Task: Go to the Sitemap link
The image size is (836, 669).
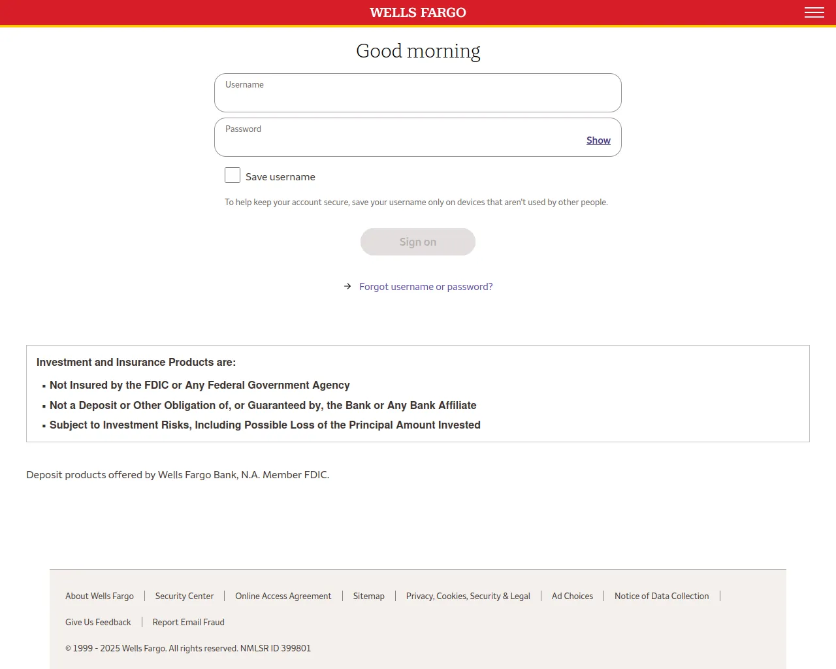Action: 368,596
